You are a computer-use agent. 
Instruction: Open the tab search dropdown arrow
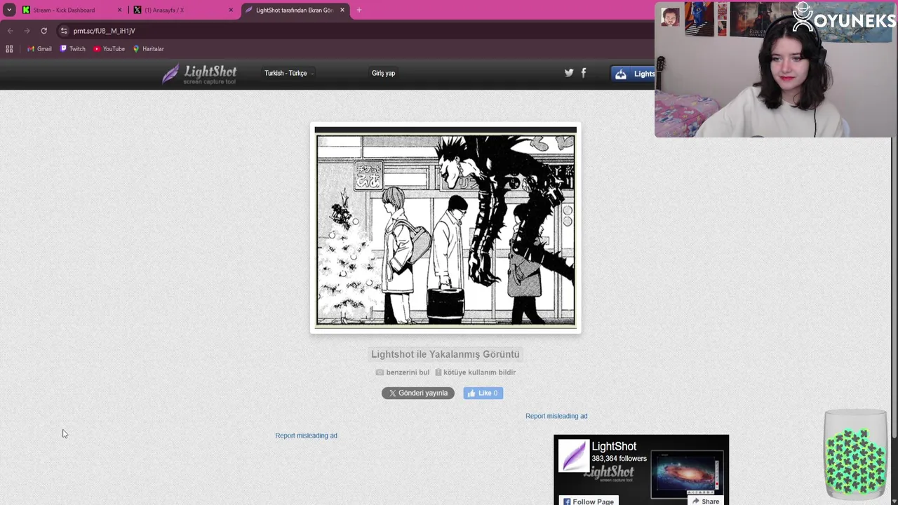tap(9, 10)
